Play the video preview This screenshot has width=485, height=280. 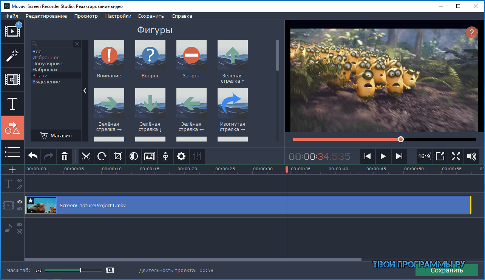point(383,156)
